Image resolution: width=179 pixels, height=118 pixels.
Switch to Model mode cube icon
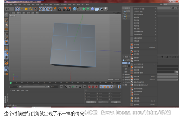6,20
